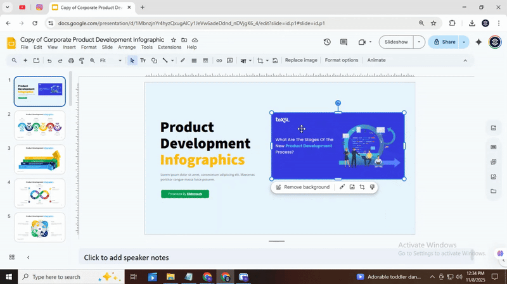This screenshot has width=507, height=284.
Task: Hide the menus with up chevron
Action: (x=465, y=61)
